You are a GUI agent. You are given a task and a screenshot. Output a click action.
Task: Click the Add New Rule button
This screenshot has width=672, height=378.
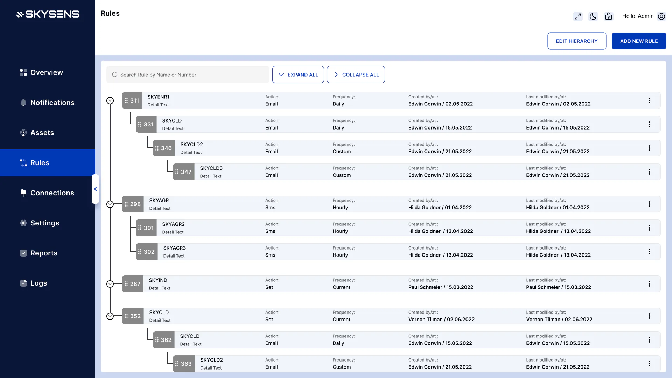pos(639,41)
